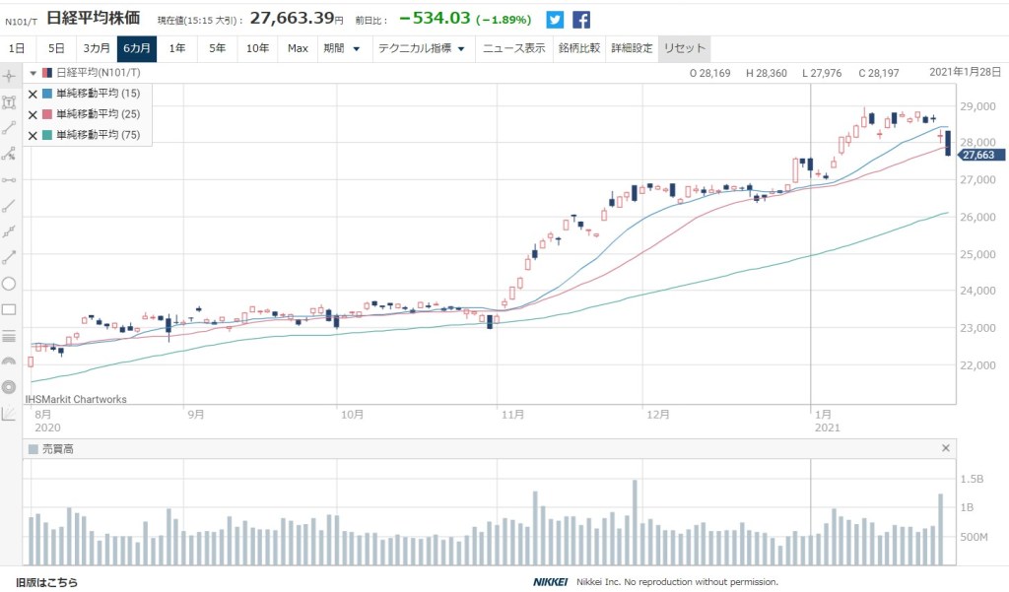Screen dimensions: 1009x592
Task: Select the text annotation tool
Action: tap(10, 101)
